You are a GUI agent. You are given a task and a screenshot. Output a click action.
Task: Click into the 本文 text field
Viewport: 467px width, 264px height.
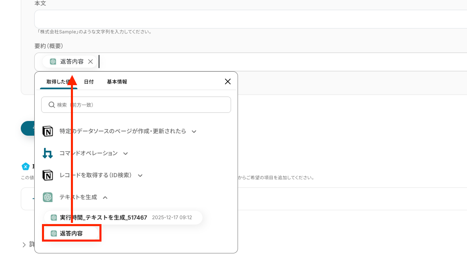(x=245, y=19)
